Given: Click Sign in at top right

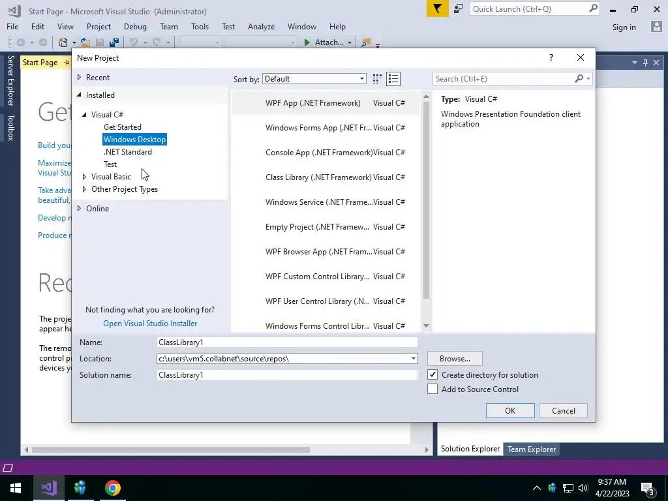Looking at the screenshot, I should point(624,27).
